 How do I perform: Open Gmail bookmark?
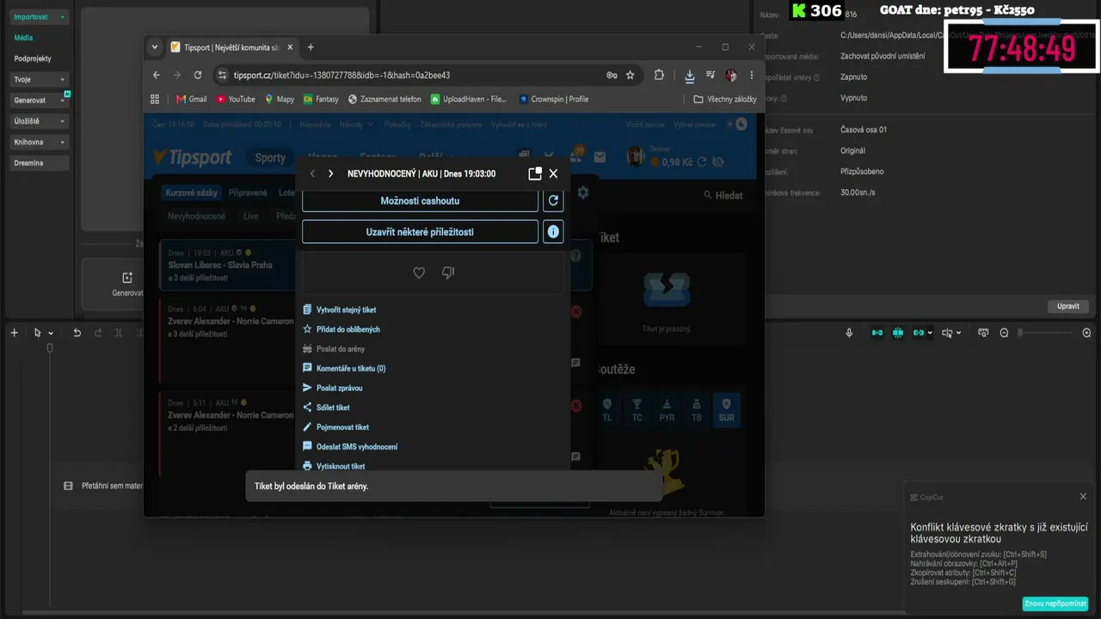(x=191, y=99)
